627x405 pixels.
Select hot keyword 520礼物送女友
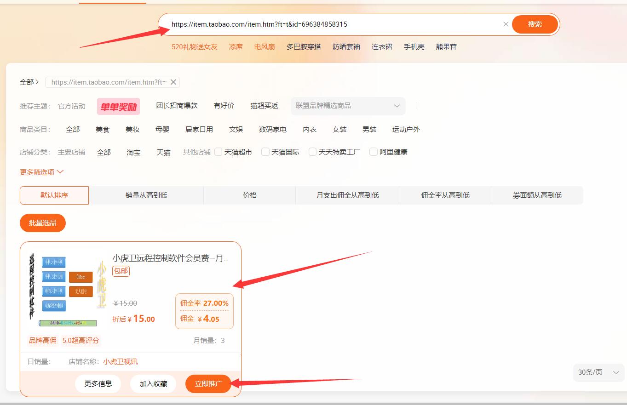195,47
